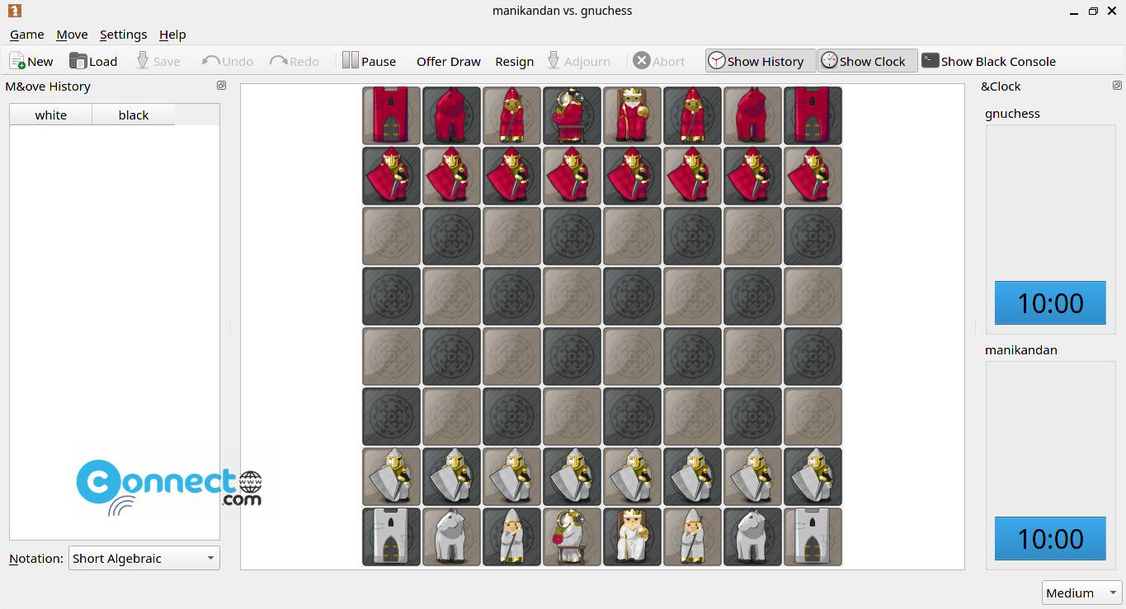Screen dimensions: 1126x609
Task: Open the Game menu
Action: tap(26, 35)
